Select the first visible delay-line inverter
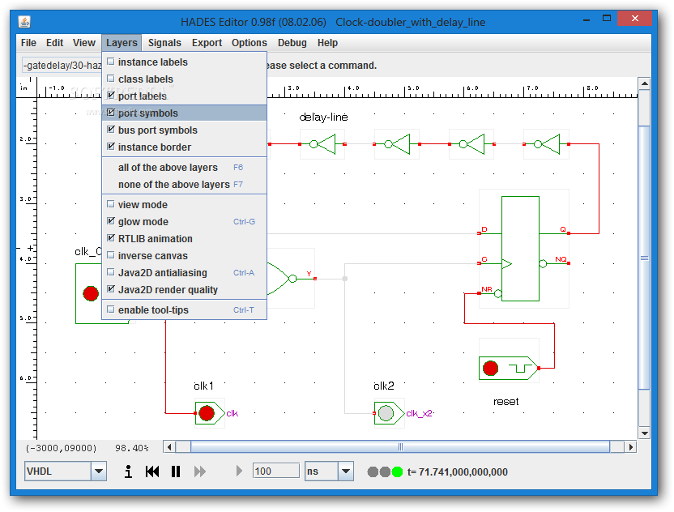This screenshot has height=512, width=674. click(x=322, y=144)
